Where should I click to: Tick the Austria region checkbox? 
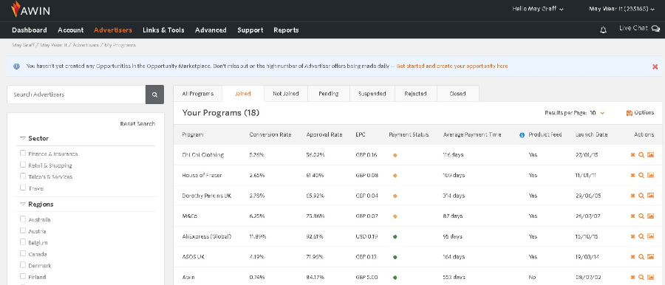coord(23,230)
